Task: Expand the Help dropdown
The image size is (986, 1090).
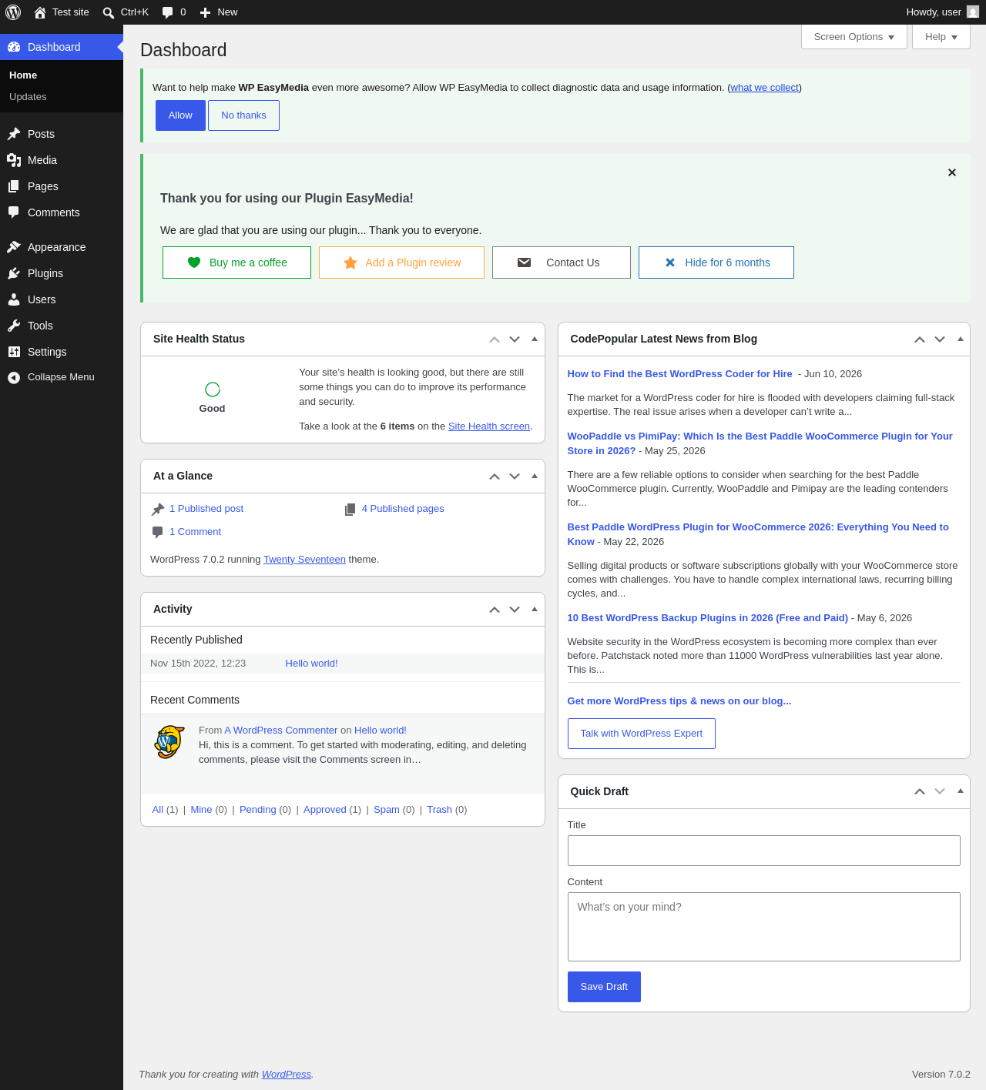Action: 941,37
